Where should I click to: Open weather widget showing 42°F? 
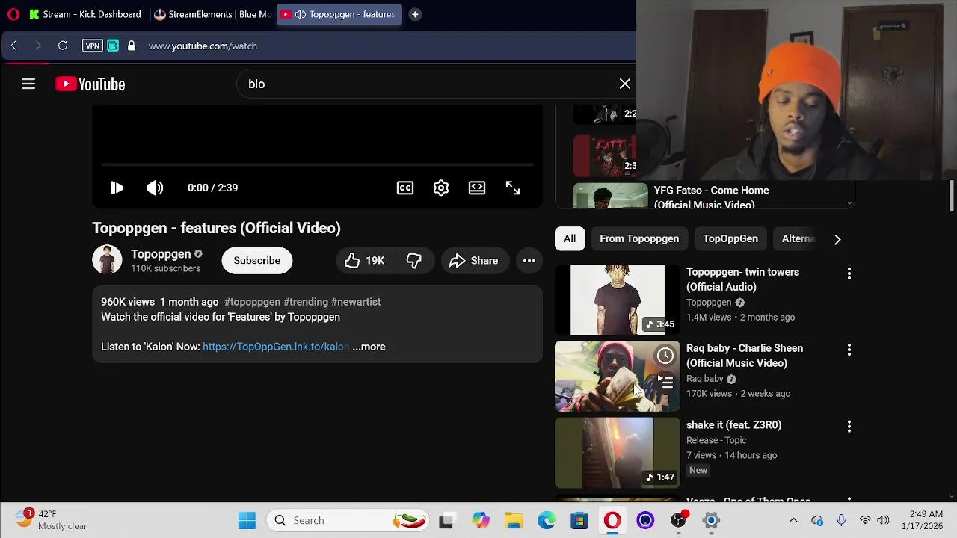(52, 520)
